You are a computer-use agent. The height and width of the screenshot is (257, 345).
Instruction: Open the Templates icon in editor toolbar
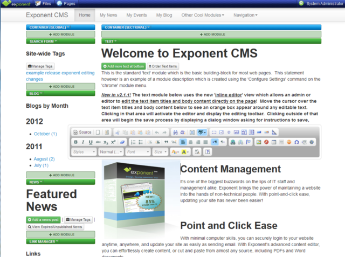[107, 132]
